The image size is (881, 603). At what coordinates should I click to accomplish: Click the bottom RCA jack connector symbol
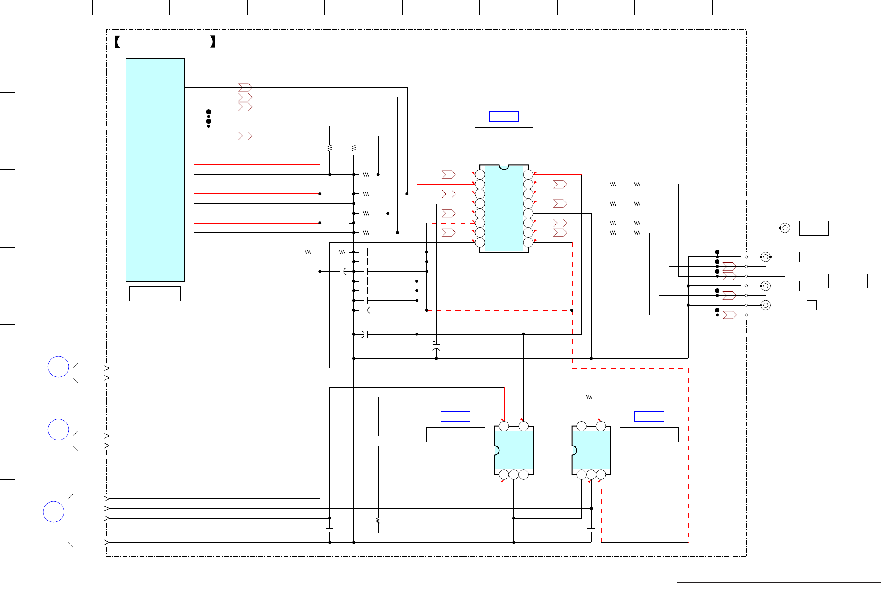pos(766,305)
